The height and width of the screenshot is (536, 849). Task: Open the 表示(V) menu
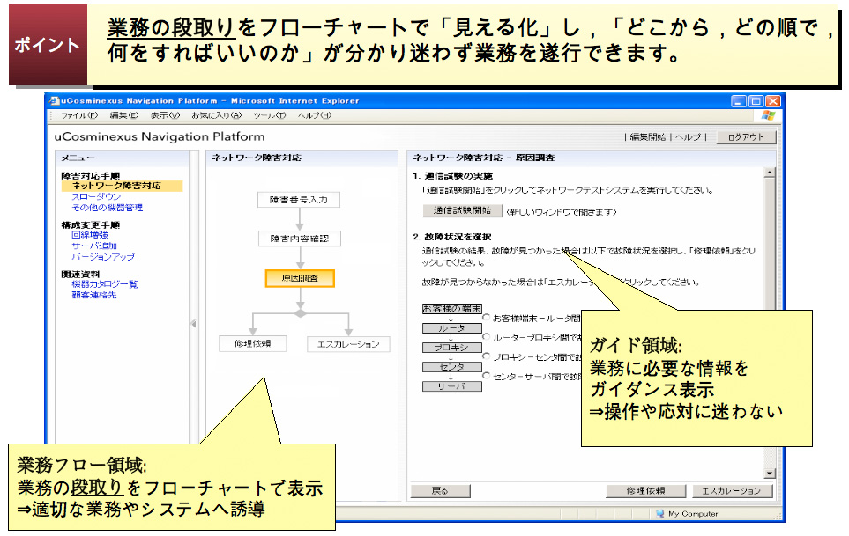(x=165, y=115)
